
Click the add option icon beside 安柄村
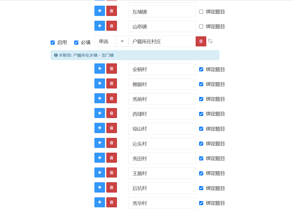[x=99, y=68]
